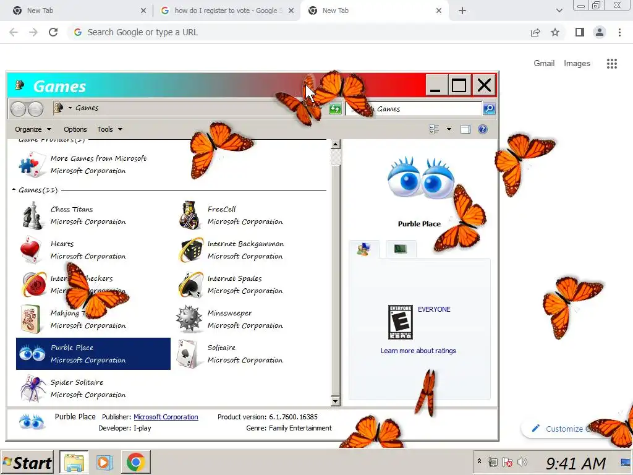Select the Minesweeper mine icon
Screen dimensions: 633x475
[x=189, y=319]
